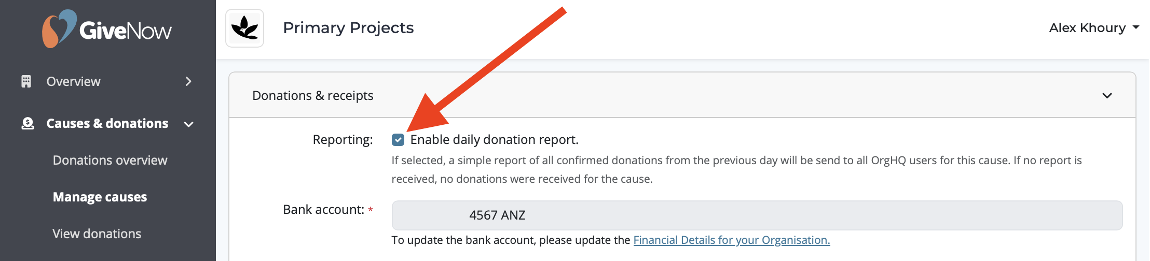Open the Overview menu item
The width and height of the screenshot is (1150, 261).
(73, 81)
